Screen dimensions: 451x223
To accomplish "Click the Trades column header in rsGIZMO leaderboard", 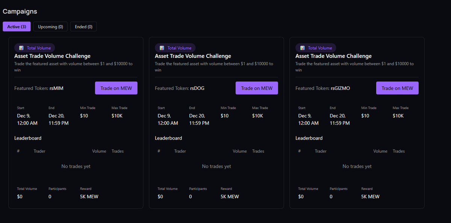I will click(x=399, y=151).
